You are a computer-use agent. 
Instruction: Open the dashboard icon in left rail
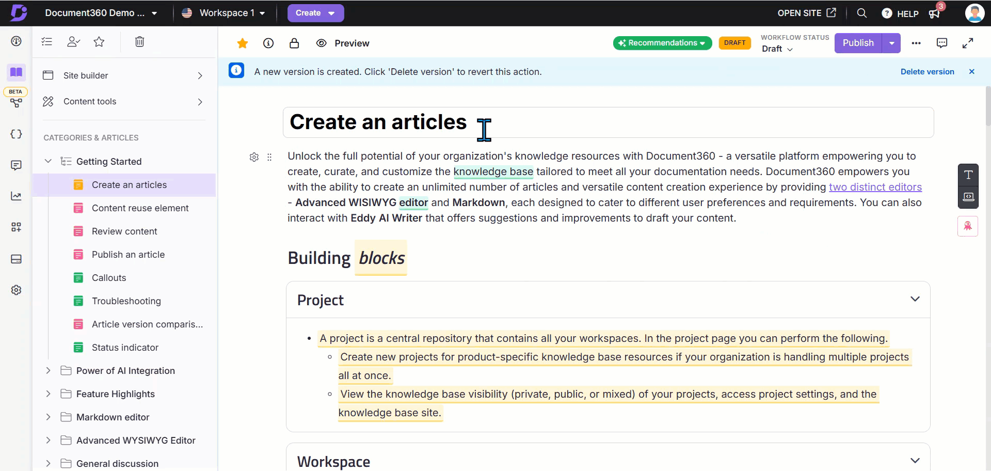16,41
